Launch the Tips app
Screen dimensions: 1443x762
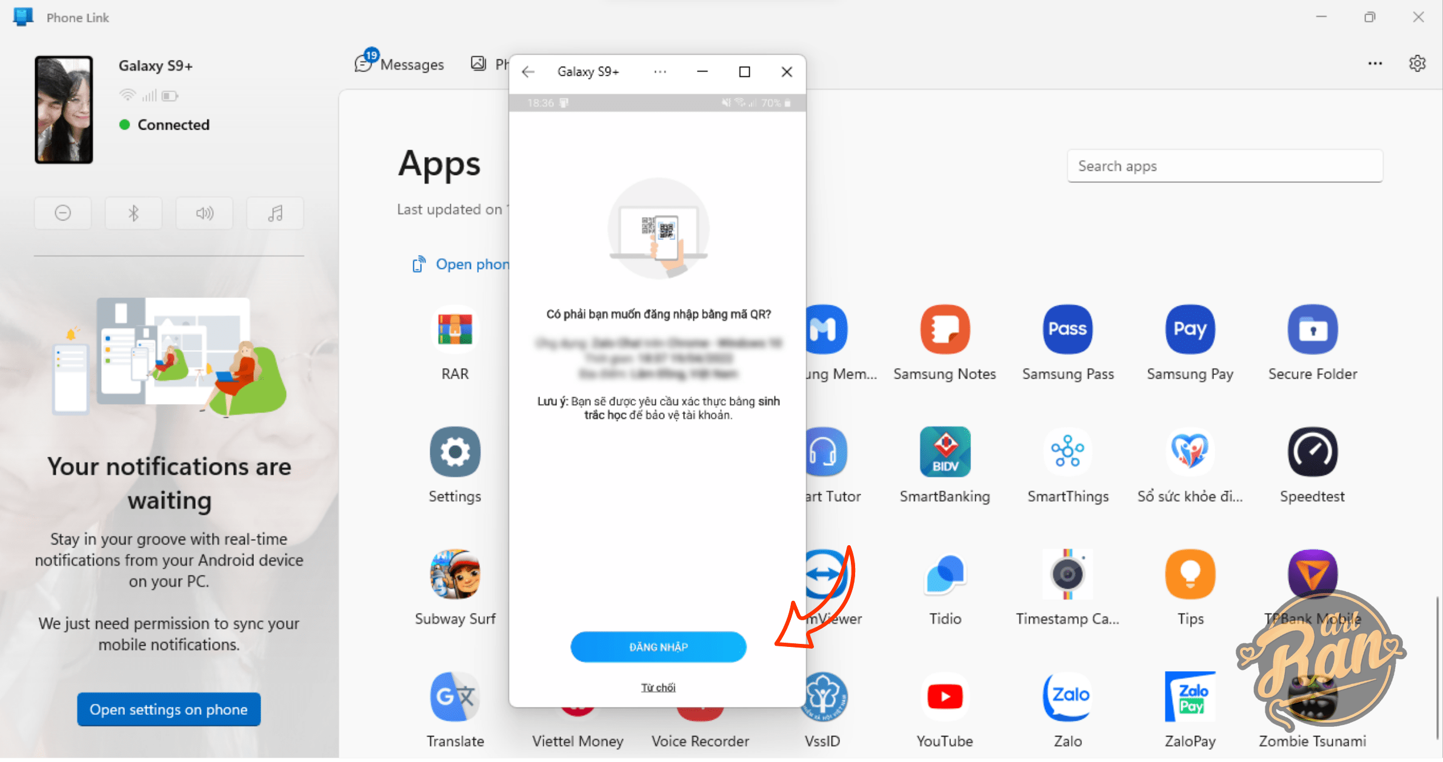1190,574
